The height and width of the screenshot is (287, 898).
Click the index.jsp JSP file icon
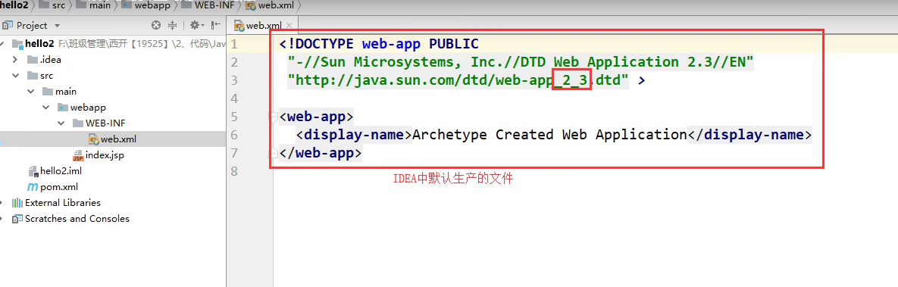[x=78, y=155]
